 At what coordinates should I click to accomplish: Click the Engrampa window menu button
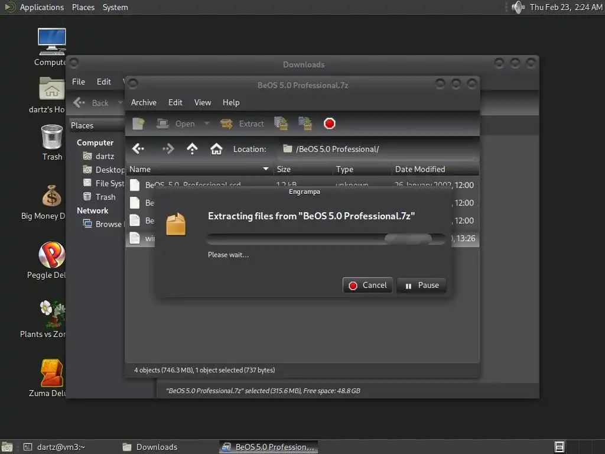tap(133, 84)
